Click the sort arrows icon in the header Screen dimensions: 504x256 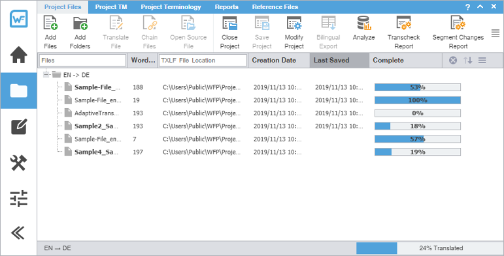[467, 60]
